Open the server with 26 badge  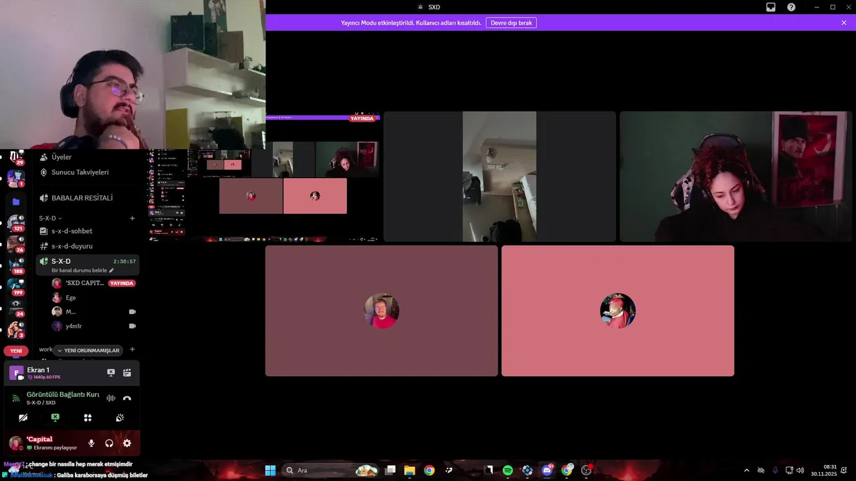[15, 244]
